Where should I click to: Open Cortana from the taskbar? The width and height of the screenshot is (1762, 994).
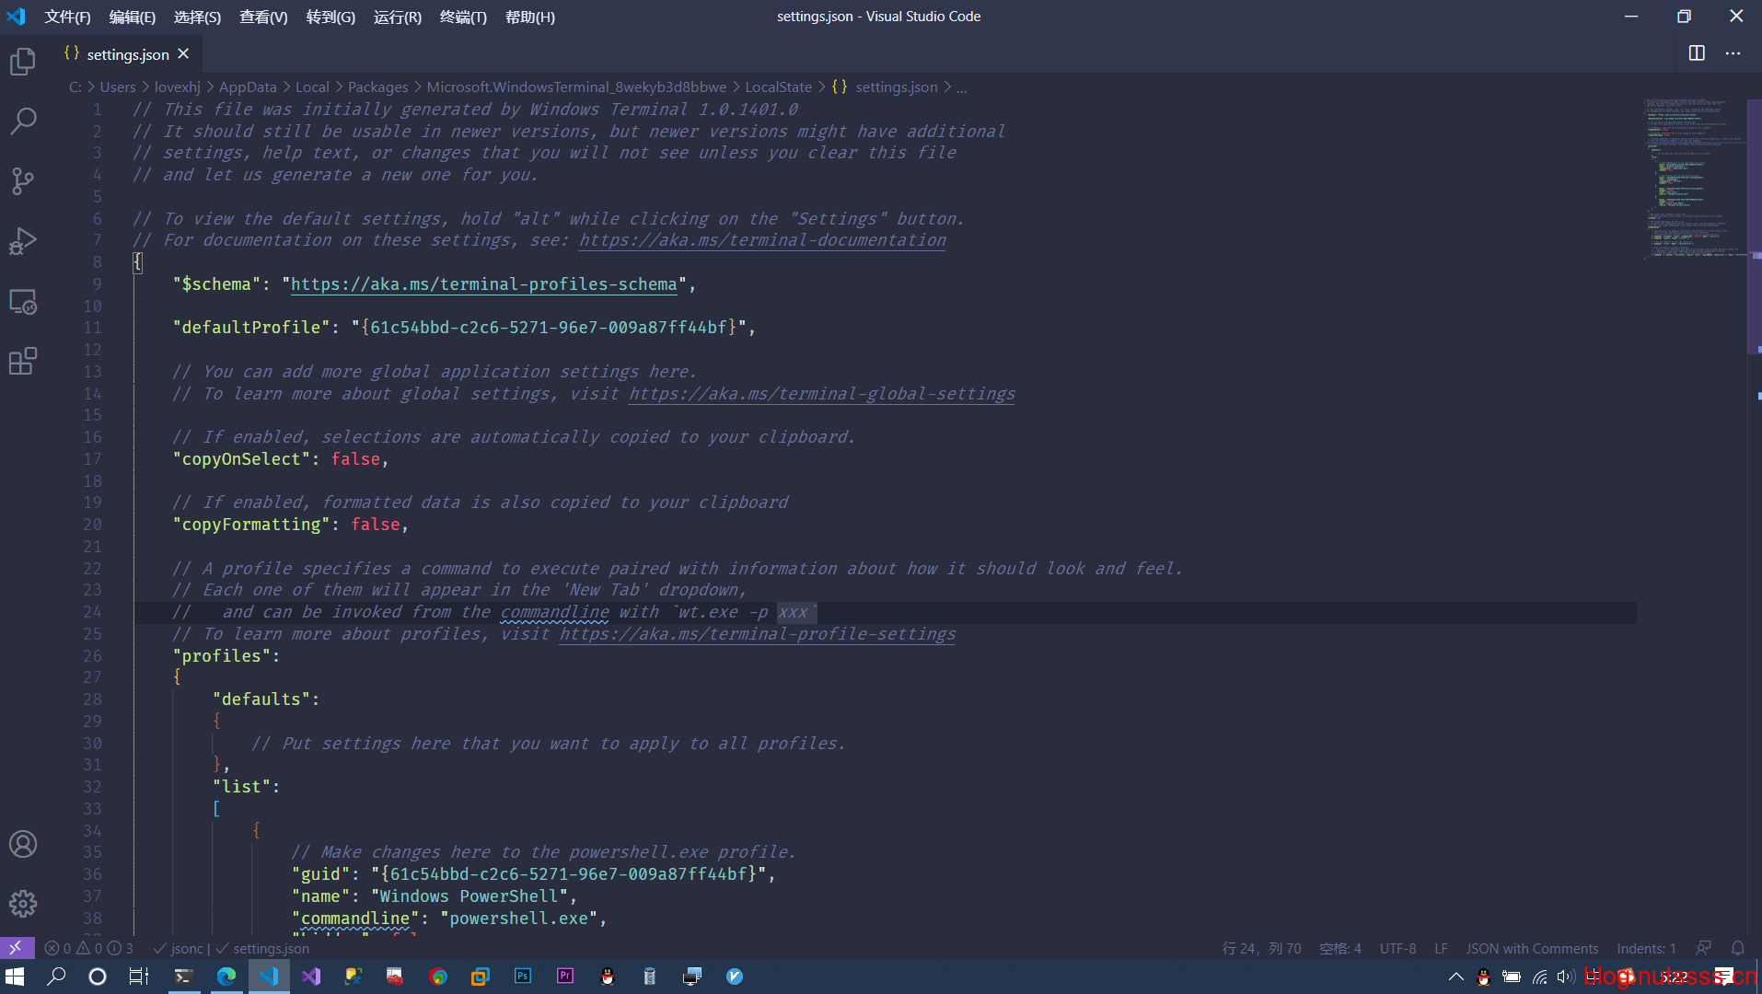pos(98,977)
